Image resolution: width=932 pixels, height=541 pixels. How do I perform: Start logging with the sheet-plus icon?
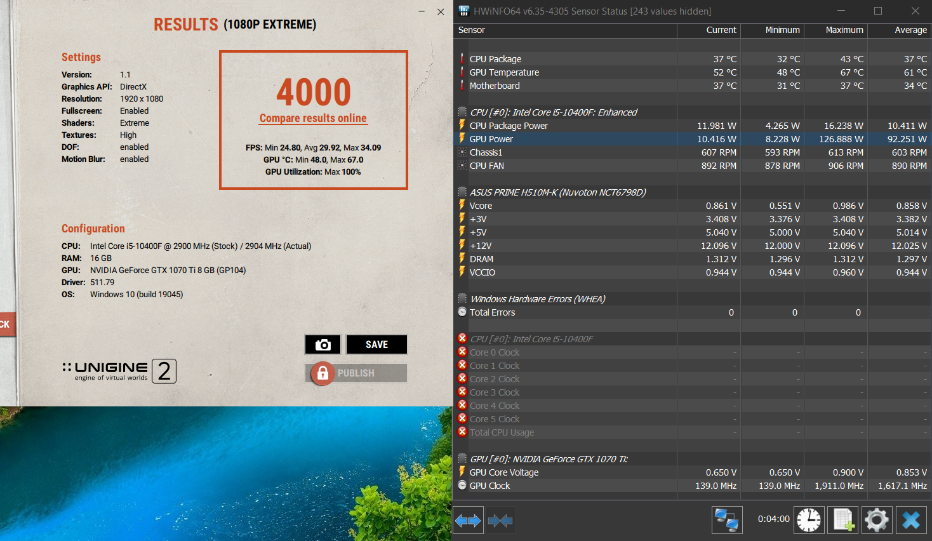click(x=843, y=520)
